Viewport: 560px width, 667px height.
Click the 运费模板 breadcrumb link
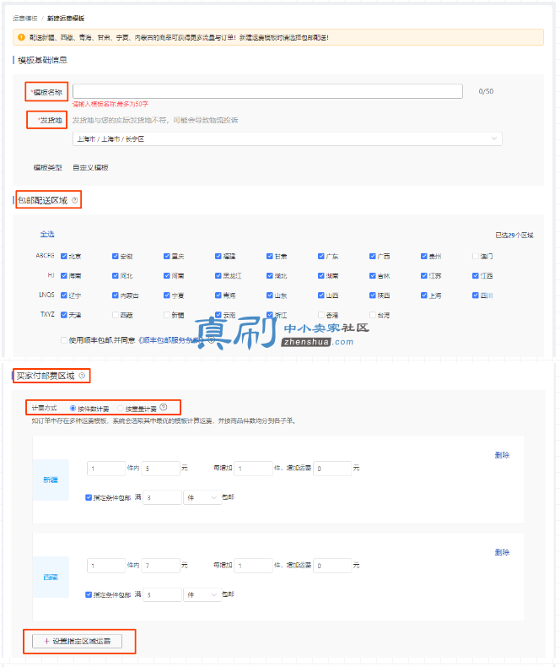(x=25, y=19)
